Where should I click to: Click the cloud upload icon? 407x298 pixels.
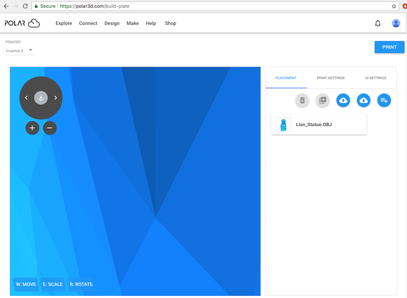343,100
